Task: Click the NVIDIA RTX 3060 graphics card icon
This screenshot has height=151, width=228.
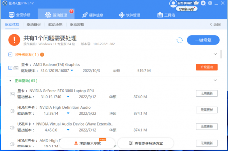Action: point(12,94)
